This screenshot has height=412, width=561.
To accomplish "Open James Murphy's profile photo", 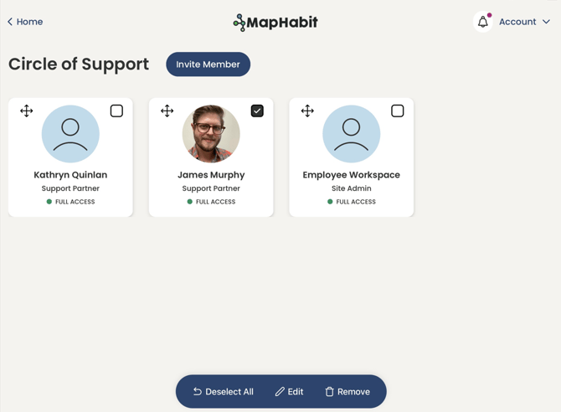I will [211, 134].
